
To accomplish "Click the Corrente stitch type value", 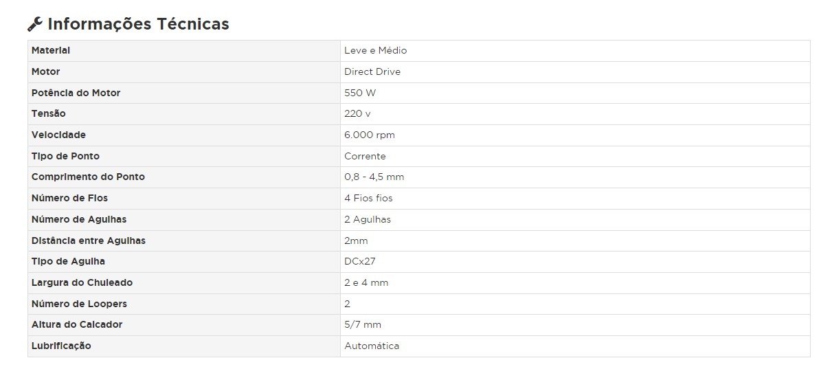I will pos(365,156).
